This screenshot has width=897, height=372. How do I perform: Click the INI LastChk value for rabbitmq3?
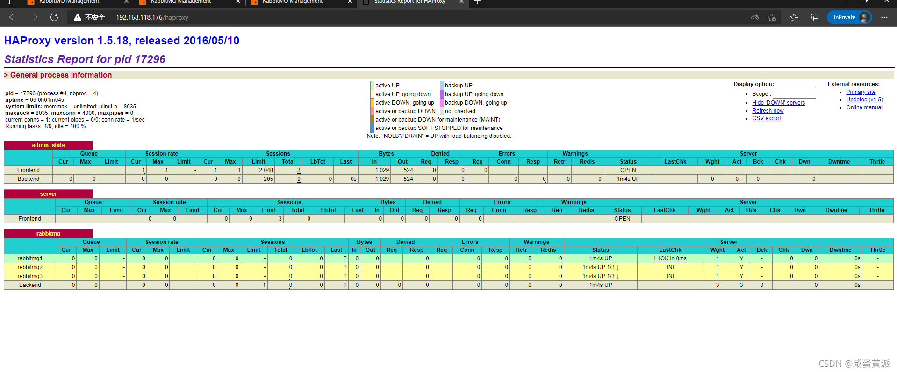tap(670, 276)
